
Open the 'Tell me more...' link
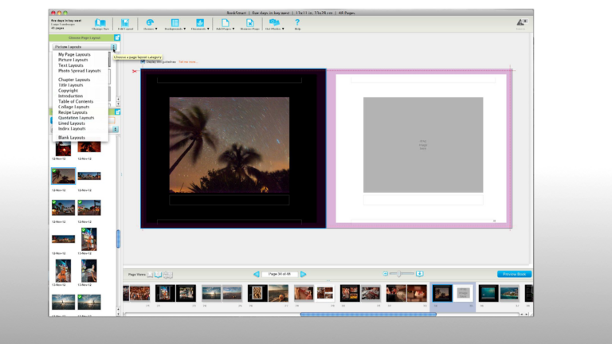187,61
